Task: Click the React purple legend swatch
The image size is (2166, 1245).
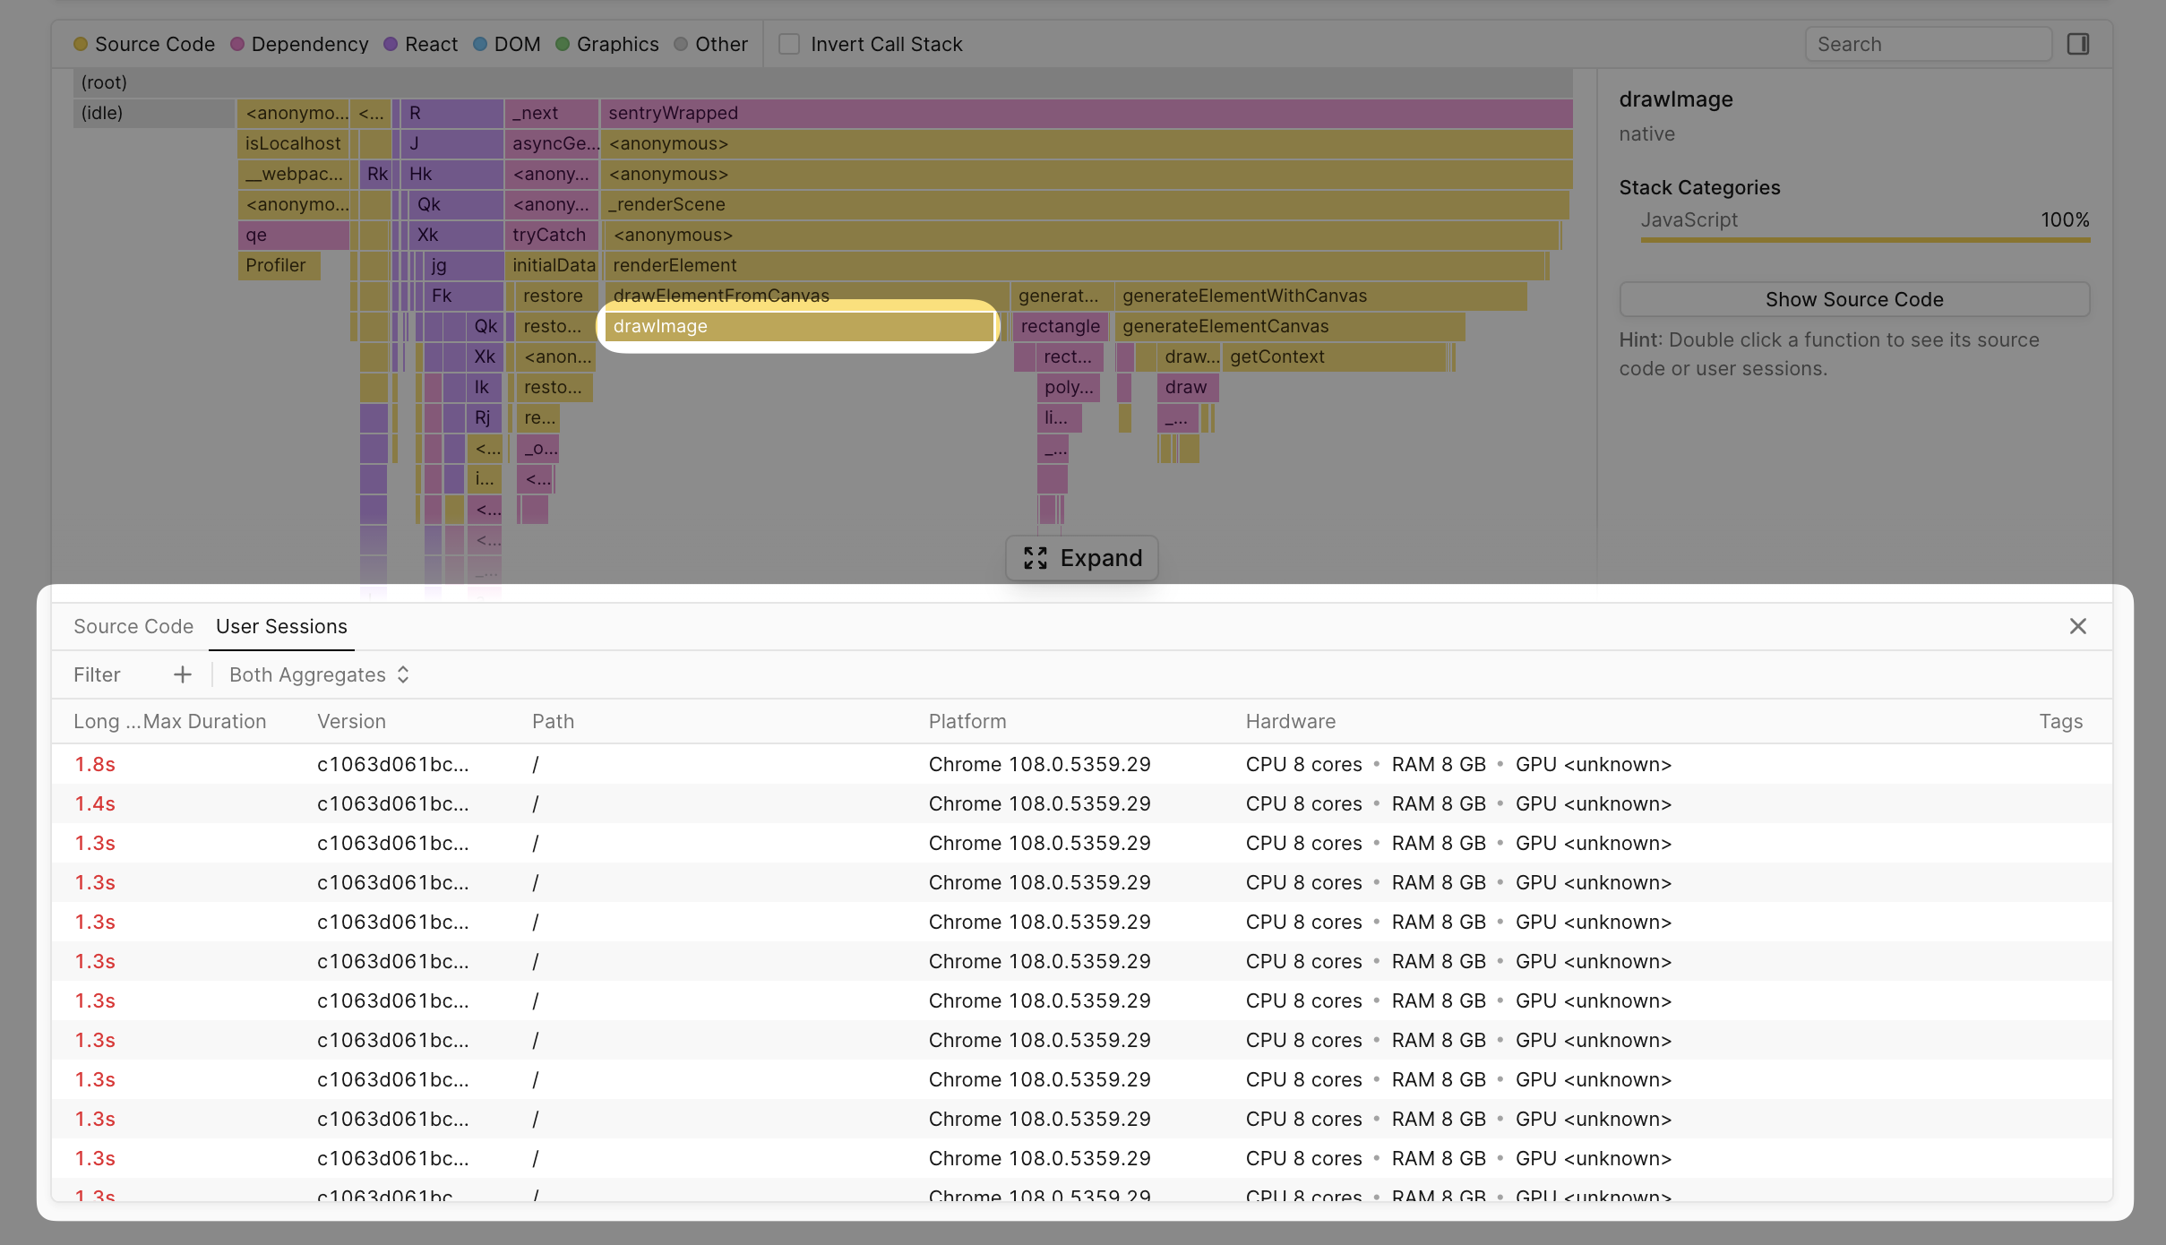Action: (x=391, y=44)
